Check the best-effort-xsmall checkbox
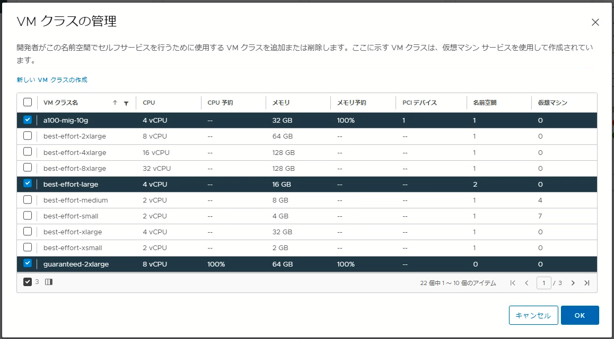The width and height of the screenshot is (614, 339). pyautogui.click(x=28, y=247)
